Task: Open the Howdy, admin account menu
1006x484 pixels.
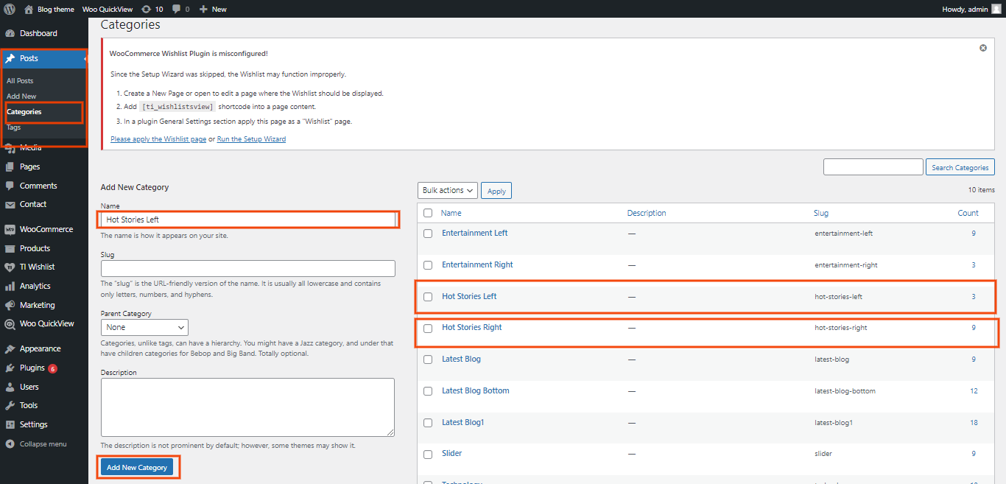Action: point(971,9)
